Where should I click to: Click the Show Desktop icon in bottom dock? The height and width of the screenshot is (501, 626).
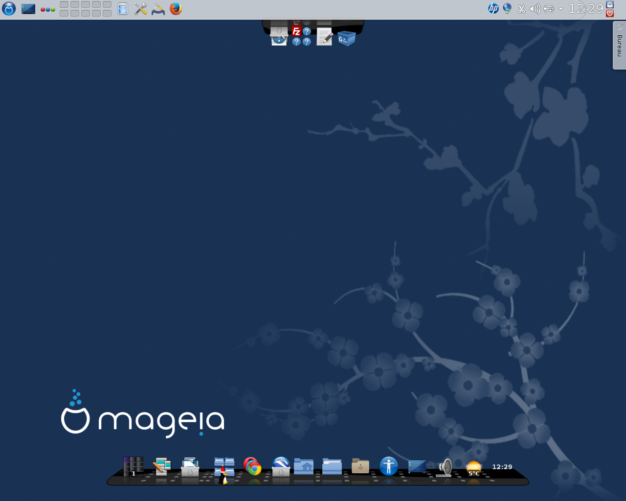pyautogui.click(x=417, y=467)
